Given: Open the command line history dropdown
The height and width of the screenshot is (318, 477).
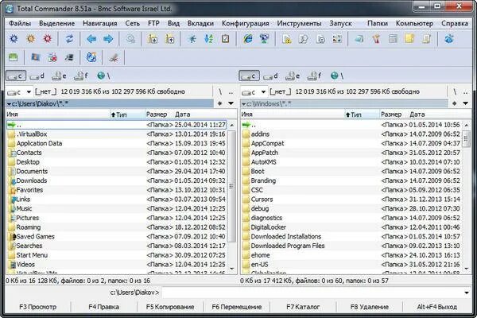Looking at the screenshot, I should point(467,293).
